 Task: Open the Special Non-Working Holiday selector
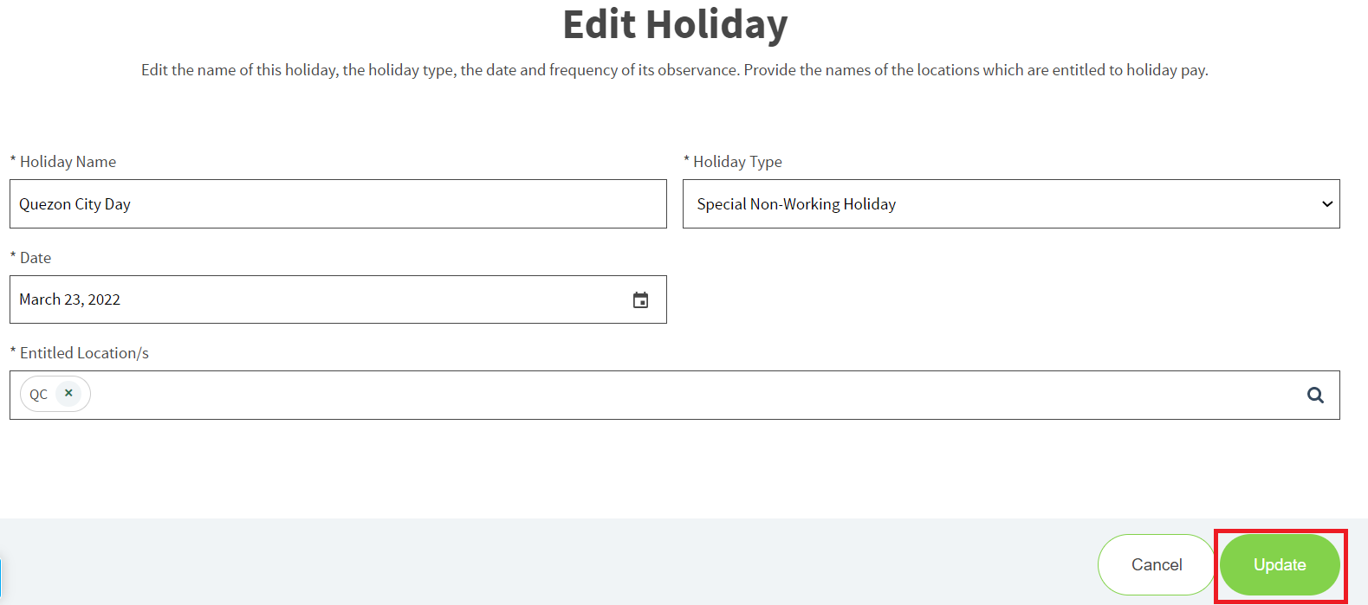1011,204
